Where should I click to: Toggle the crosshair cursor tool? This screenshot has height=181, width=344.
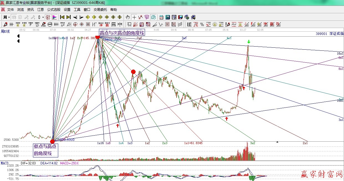coord(134,17)
